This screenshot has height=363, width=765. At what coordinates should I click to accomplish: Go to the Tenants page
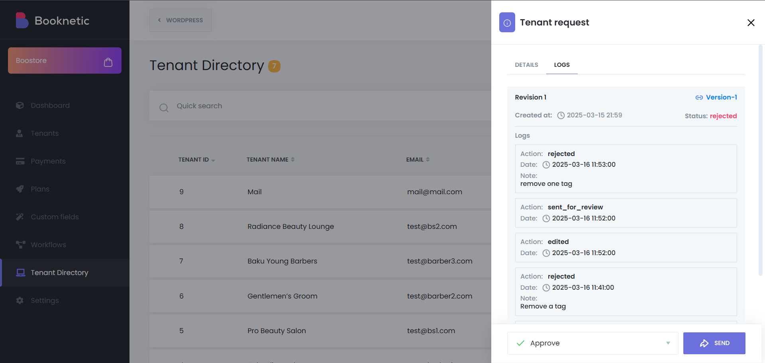(x=65, y=133)
